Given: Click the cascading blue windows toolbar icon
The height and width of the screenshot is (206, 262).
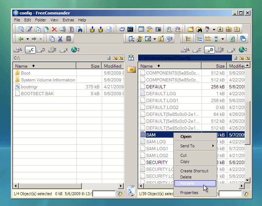Looking at the screenshot, I should [243, 39].
